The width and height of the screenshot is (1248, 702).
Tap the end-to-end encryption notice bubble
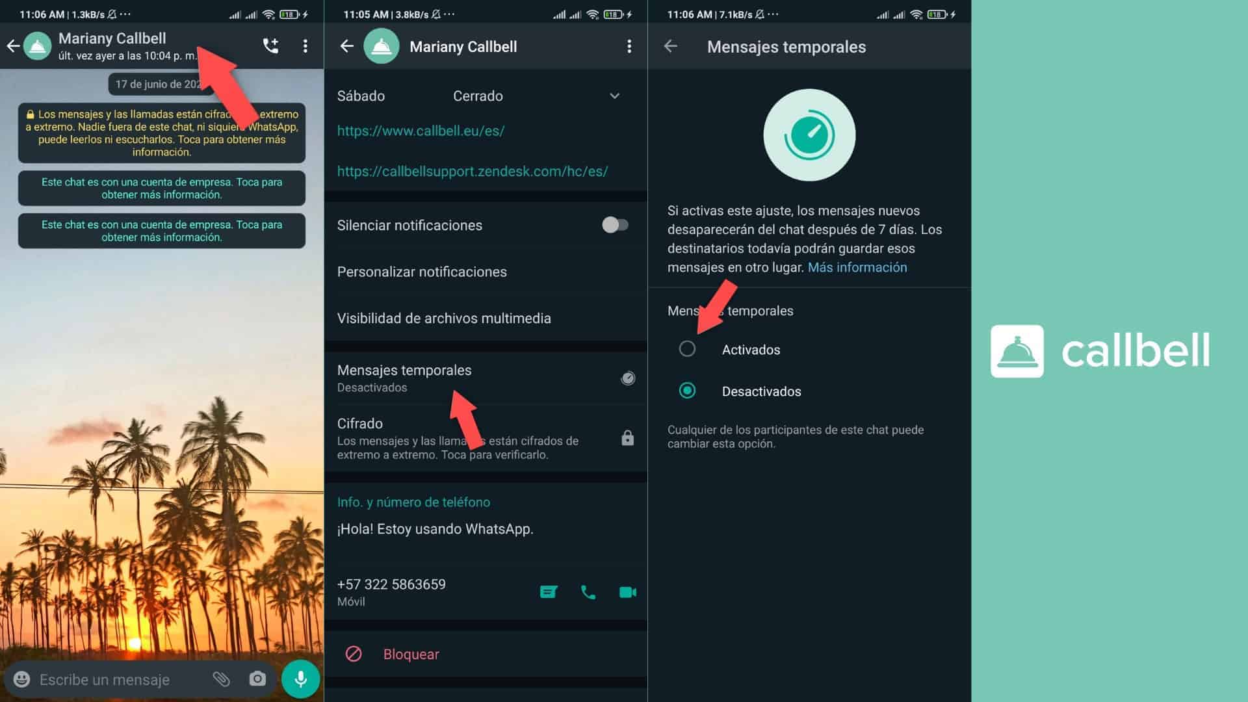click(162, 133)
